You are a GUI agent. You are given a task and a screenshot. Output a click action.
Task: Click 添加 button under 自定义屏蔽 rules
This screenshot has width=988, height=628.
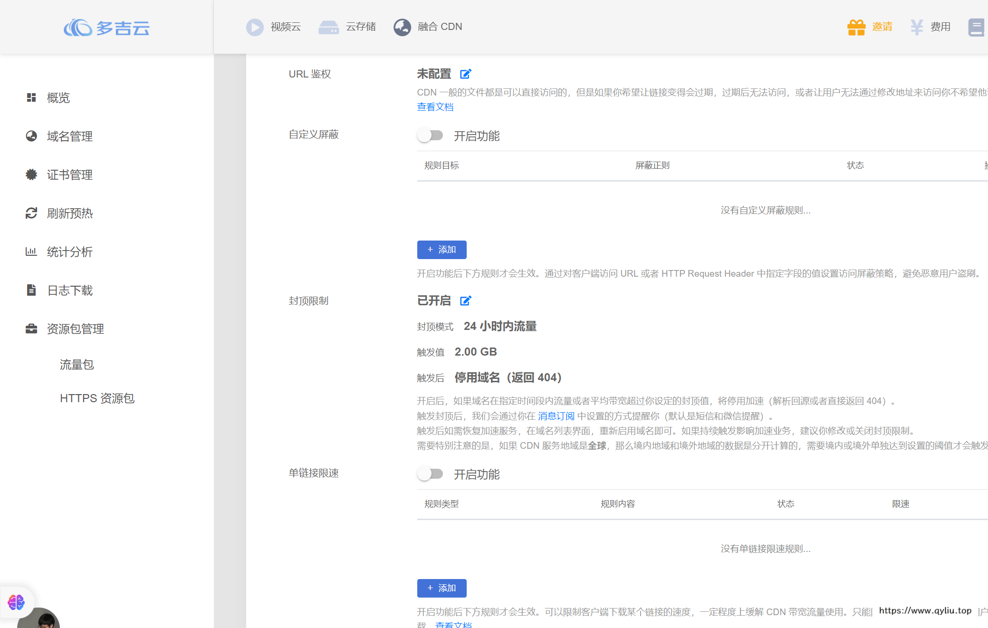pyautogui.click(x=441, y=250)
